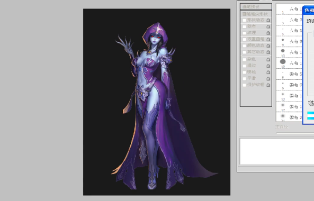This screenshot has height=201, width=314.
Task: Enable the 其它动态 other dynamics checkbox
Action: pyautogui.click(x=244, y=52)
